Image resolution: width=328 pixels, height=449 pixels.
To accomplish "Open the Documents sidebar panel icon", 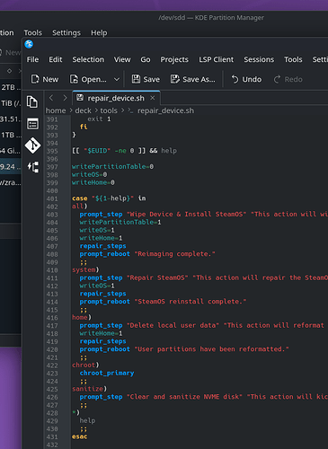I will coord(32,101).
